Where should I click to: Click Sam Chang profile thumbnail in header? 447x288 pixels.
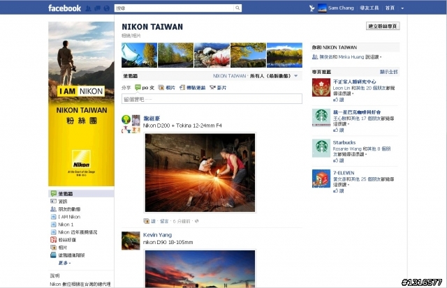click(322, 8)
